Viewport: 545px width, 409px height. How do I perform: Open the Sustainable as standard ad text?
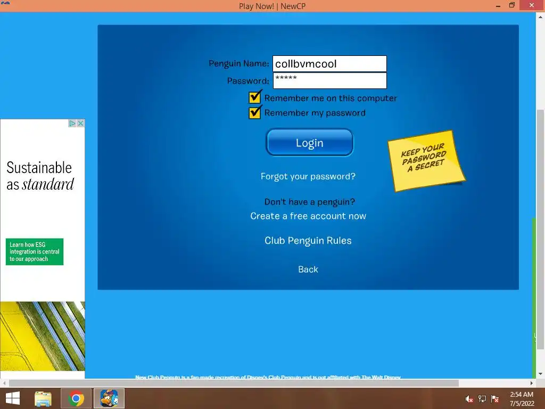[40, 176]
